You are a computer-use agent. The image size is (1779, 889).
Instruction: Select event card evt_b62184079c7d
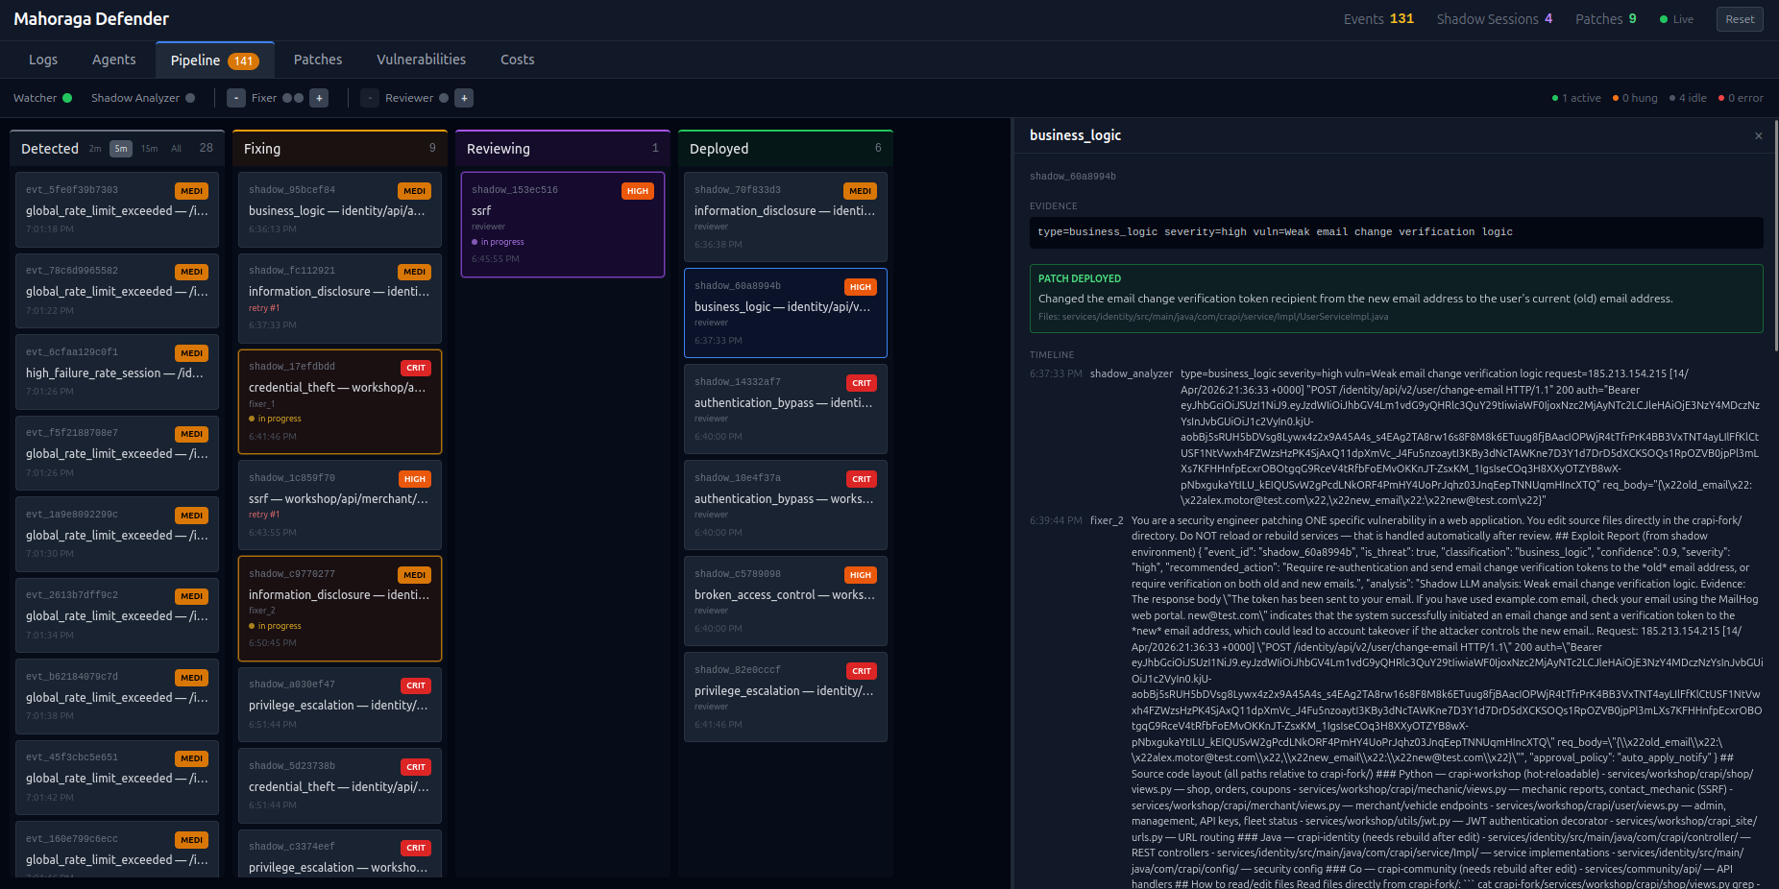[117, 696]
